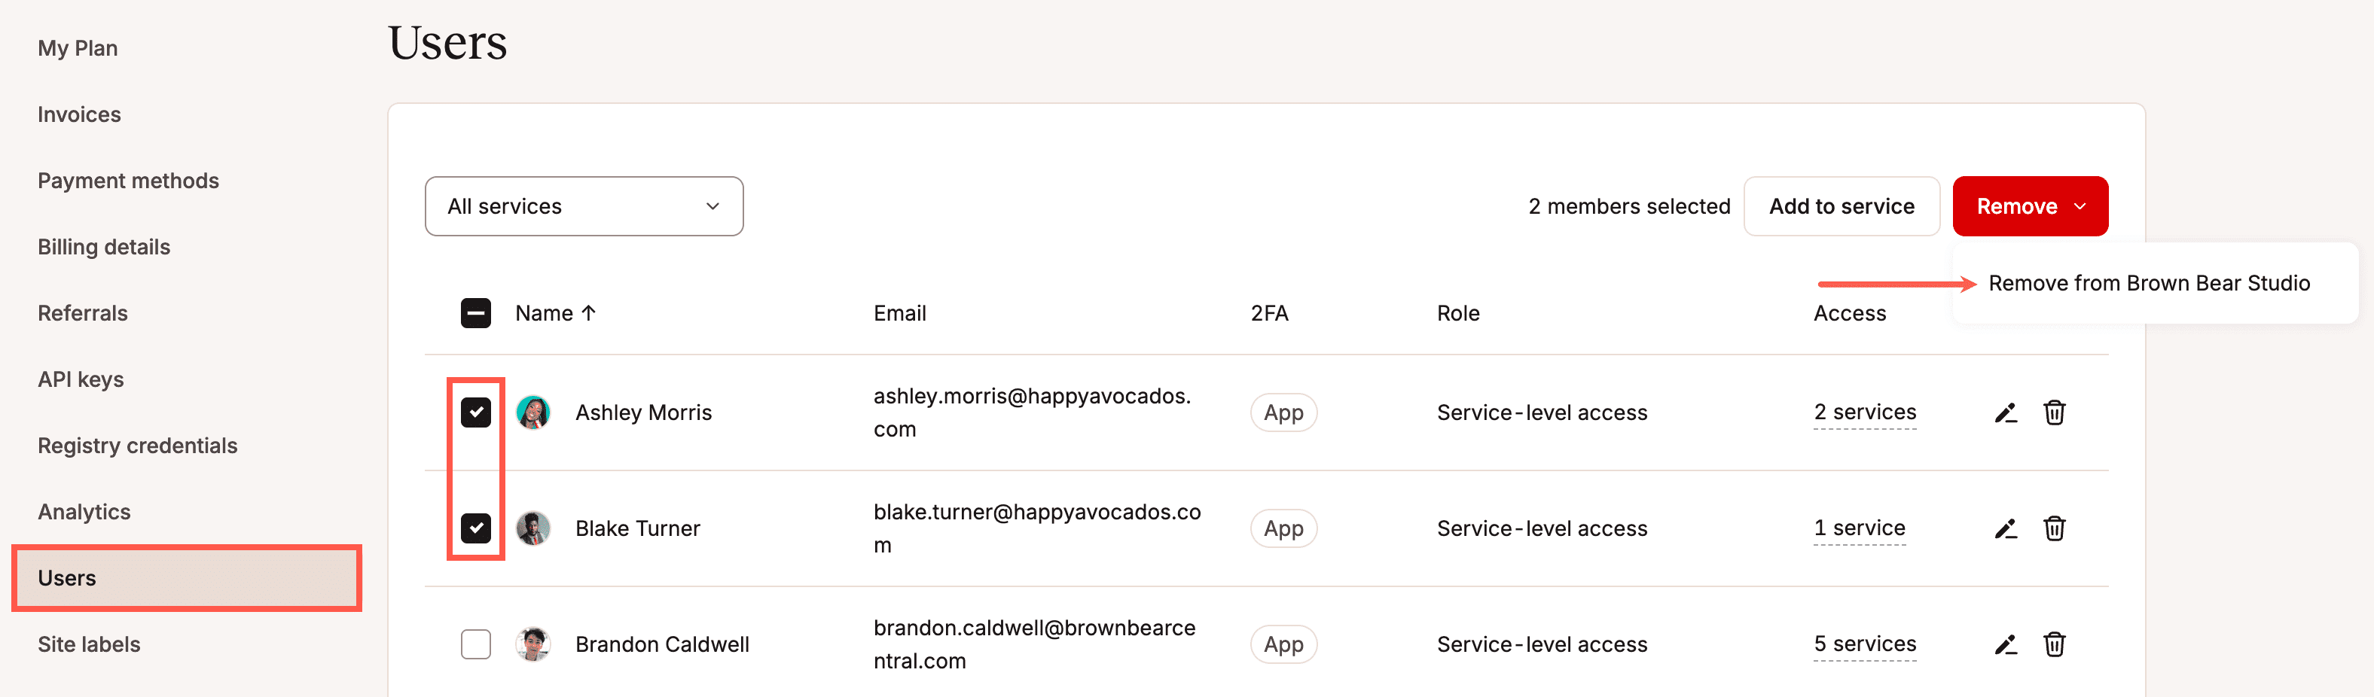Open API keys in the sidebar
Screen dimensions: 2374x697
click(81, 379)
